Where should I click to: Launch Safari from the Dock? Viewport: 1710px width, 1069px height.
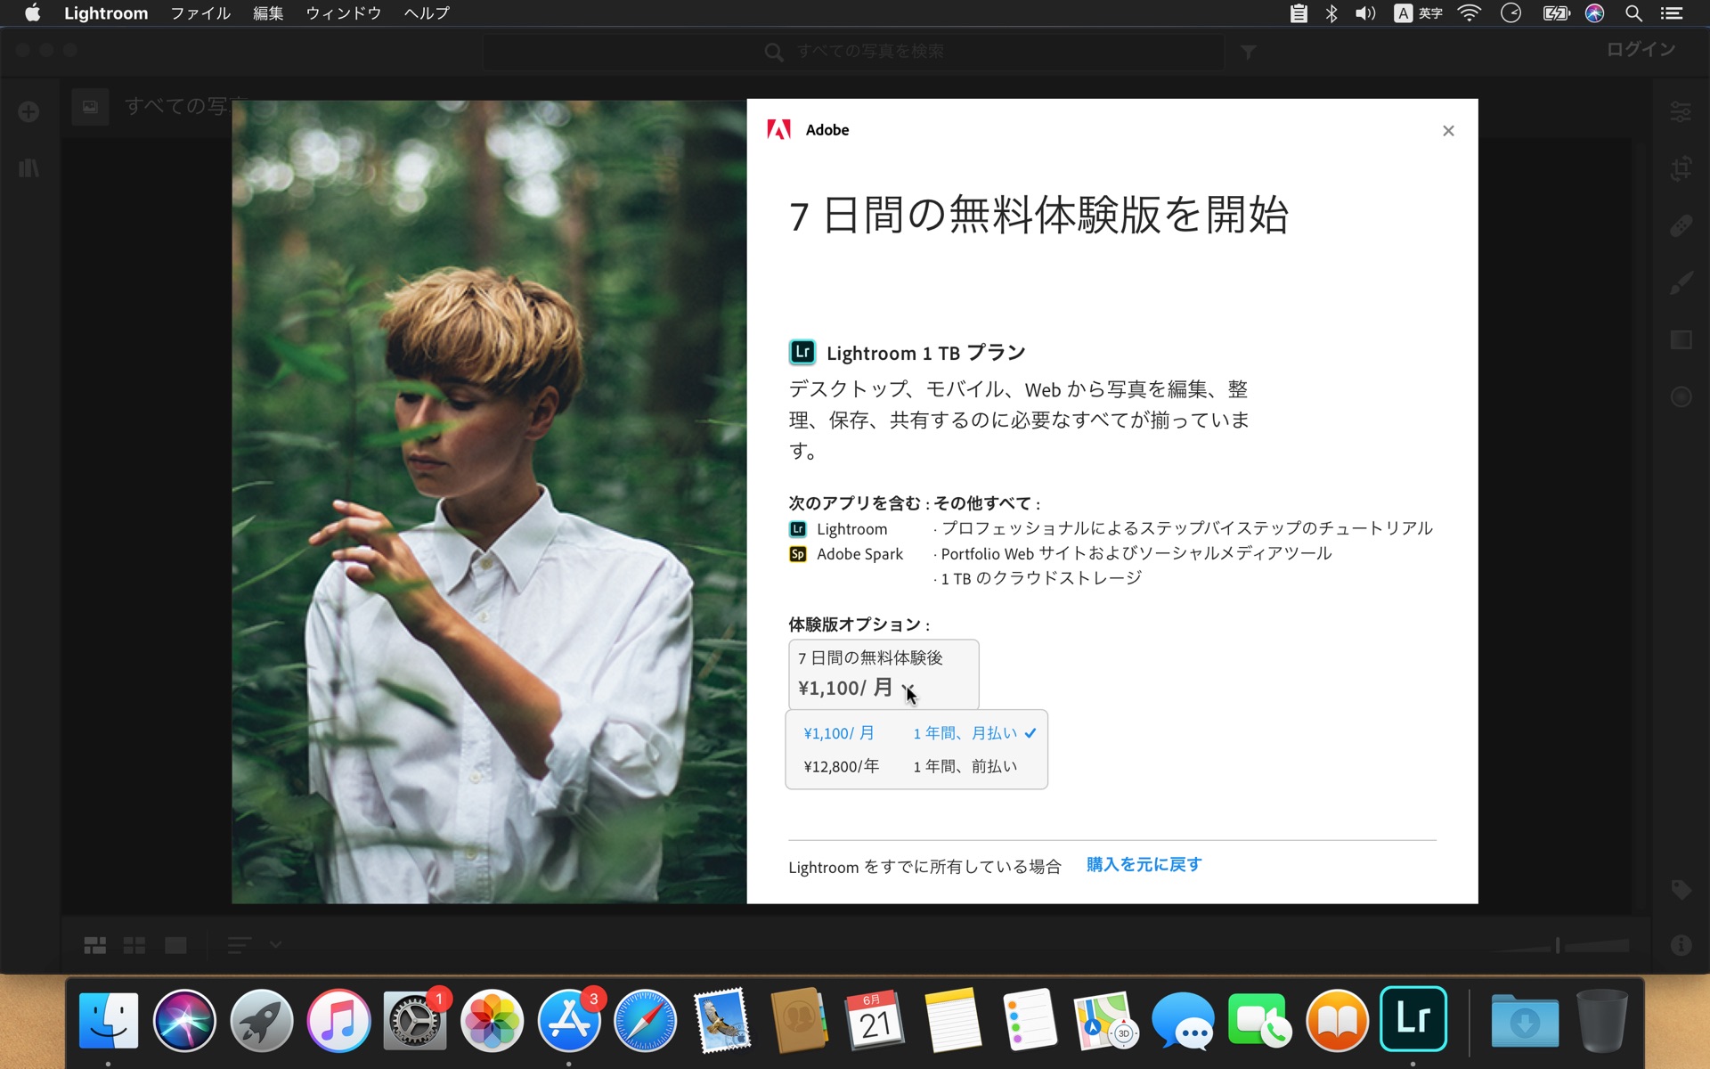(x=646, y=1021)
